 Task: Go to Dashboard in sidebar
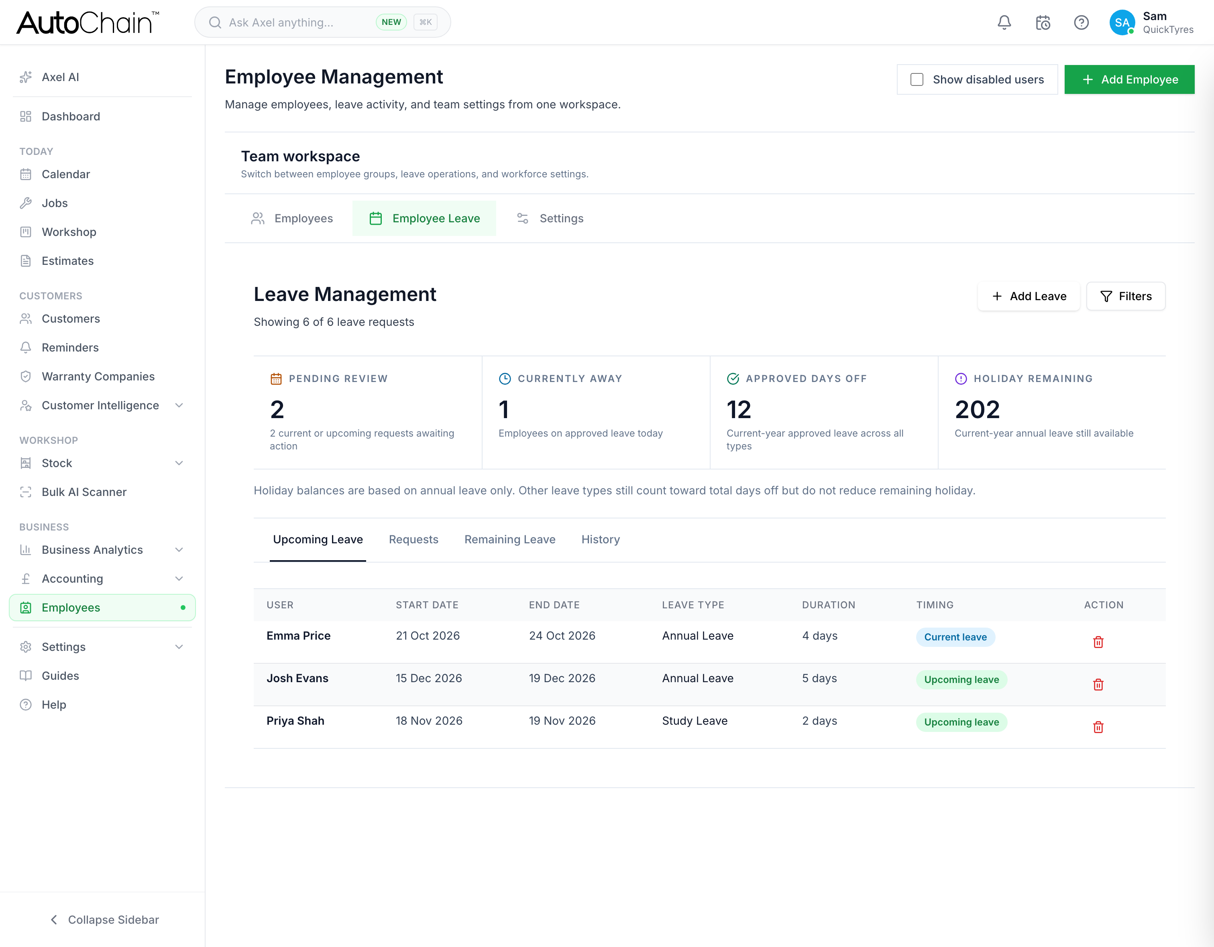pyautogui.click(x=102, y=116)
